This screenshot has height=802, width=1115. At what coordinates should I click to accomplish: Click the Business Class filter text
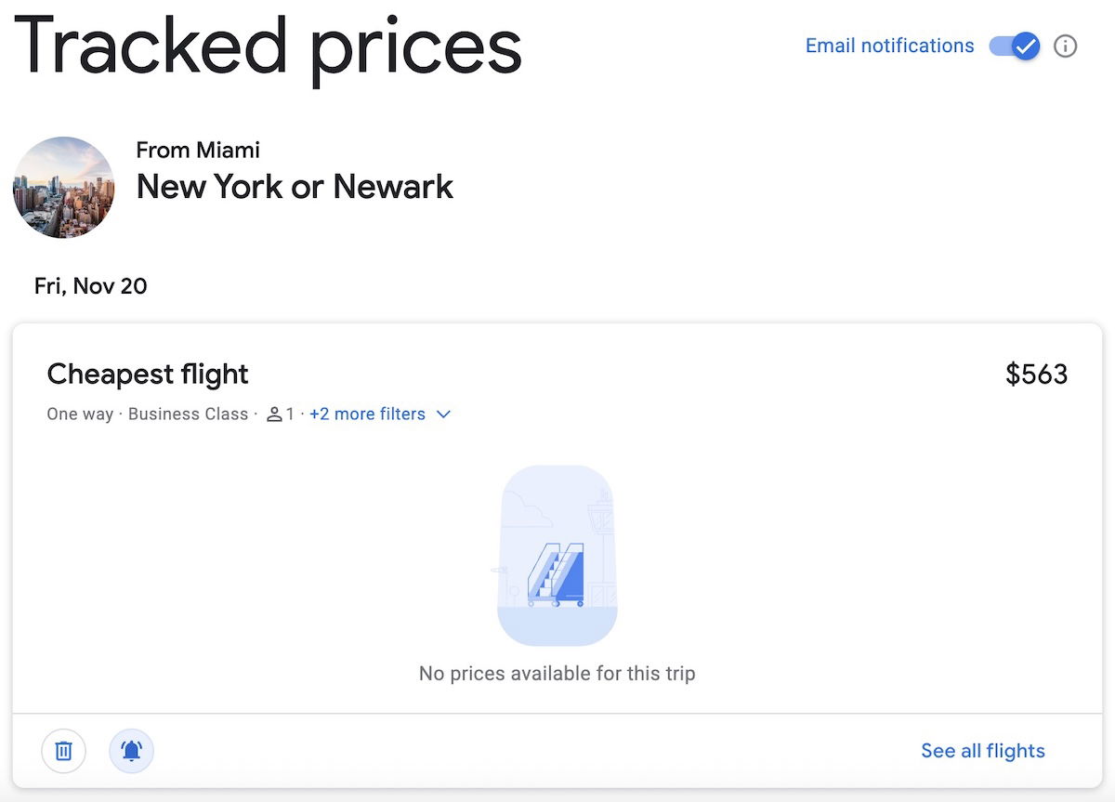click(188, 414)
